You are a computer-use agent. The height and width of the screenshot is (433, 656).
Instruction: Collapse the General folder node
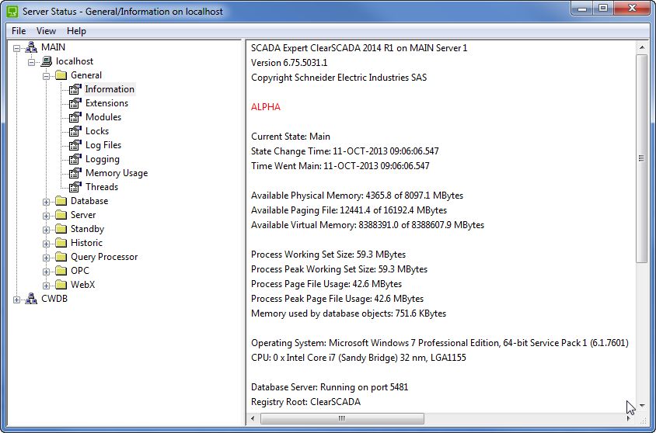coord(46,76)
